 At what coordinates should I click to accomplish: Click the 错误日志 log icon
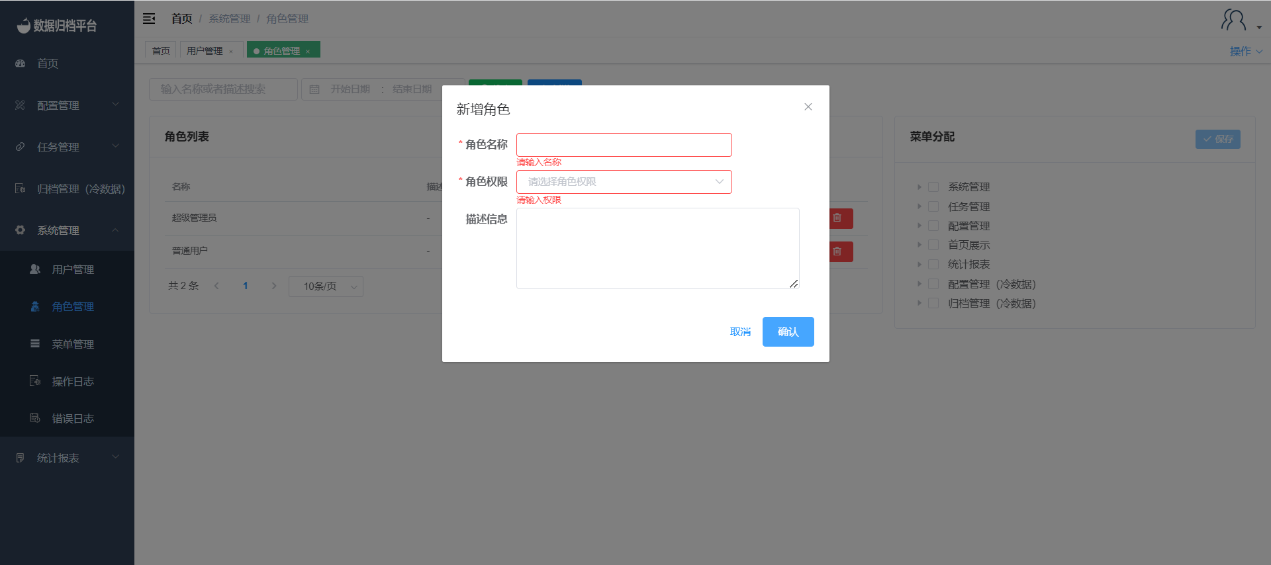coord(35,418)
